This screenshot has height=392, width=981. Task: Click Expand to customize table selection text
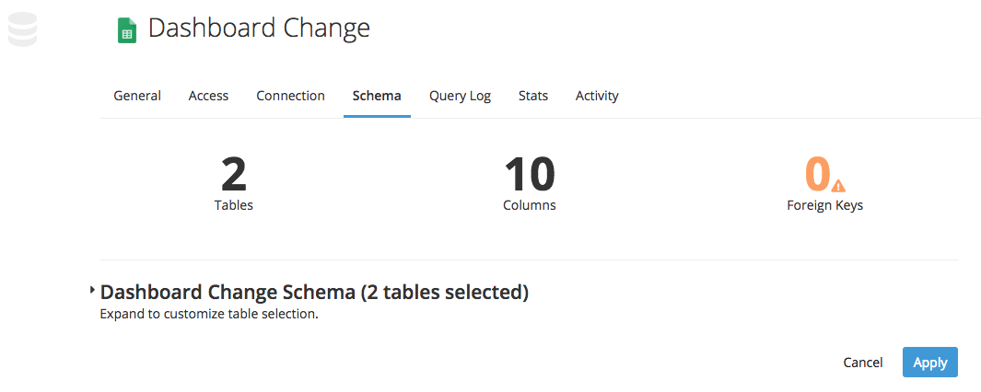[209, 314]
